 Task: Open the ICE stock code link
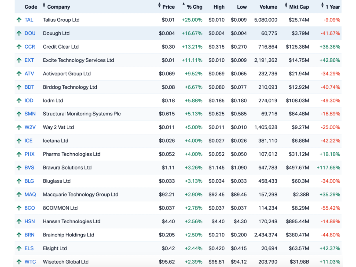click(29, 141)
